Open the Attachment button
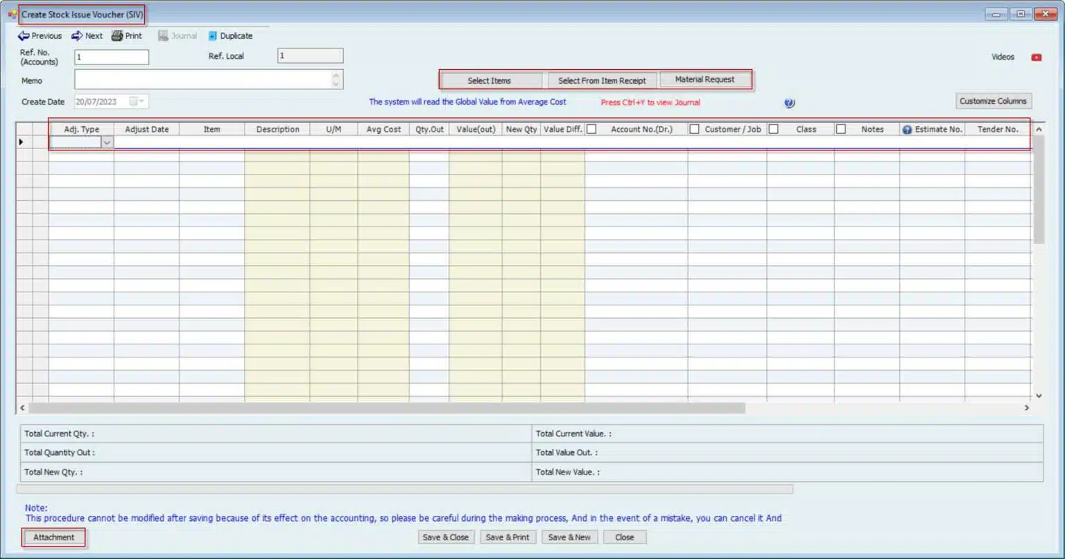The image size is (1065, 559). point(53,538)
